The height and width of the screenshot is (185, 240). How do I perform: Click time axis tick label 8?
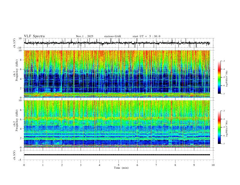click(175, 165)
